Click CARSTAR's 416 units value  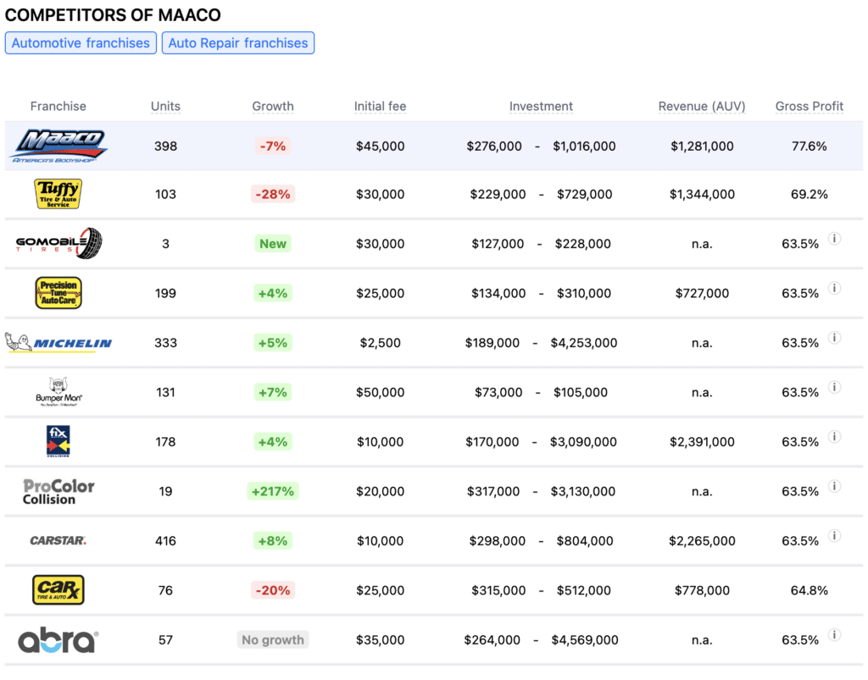165,540
